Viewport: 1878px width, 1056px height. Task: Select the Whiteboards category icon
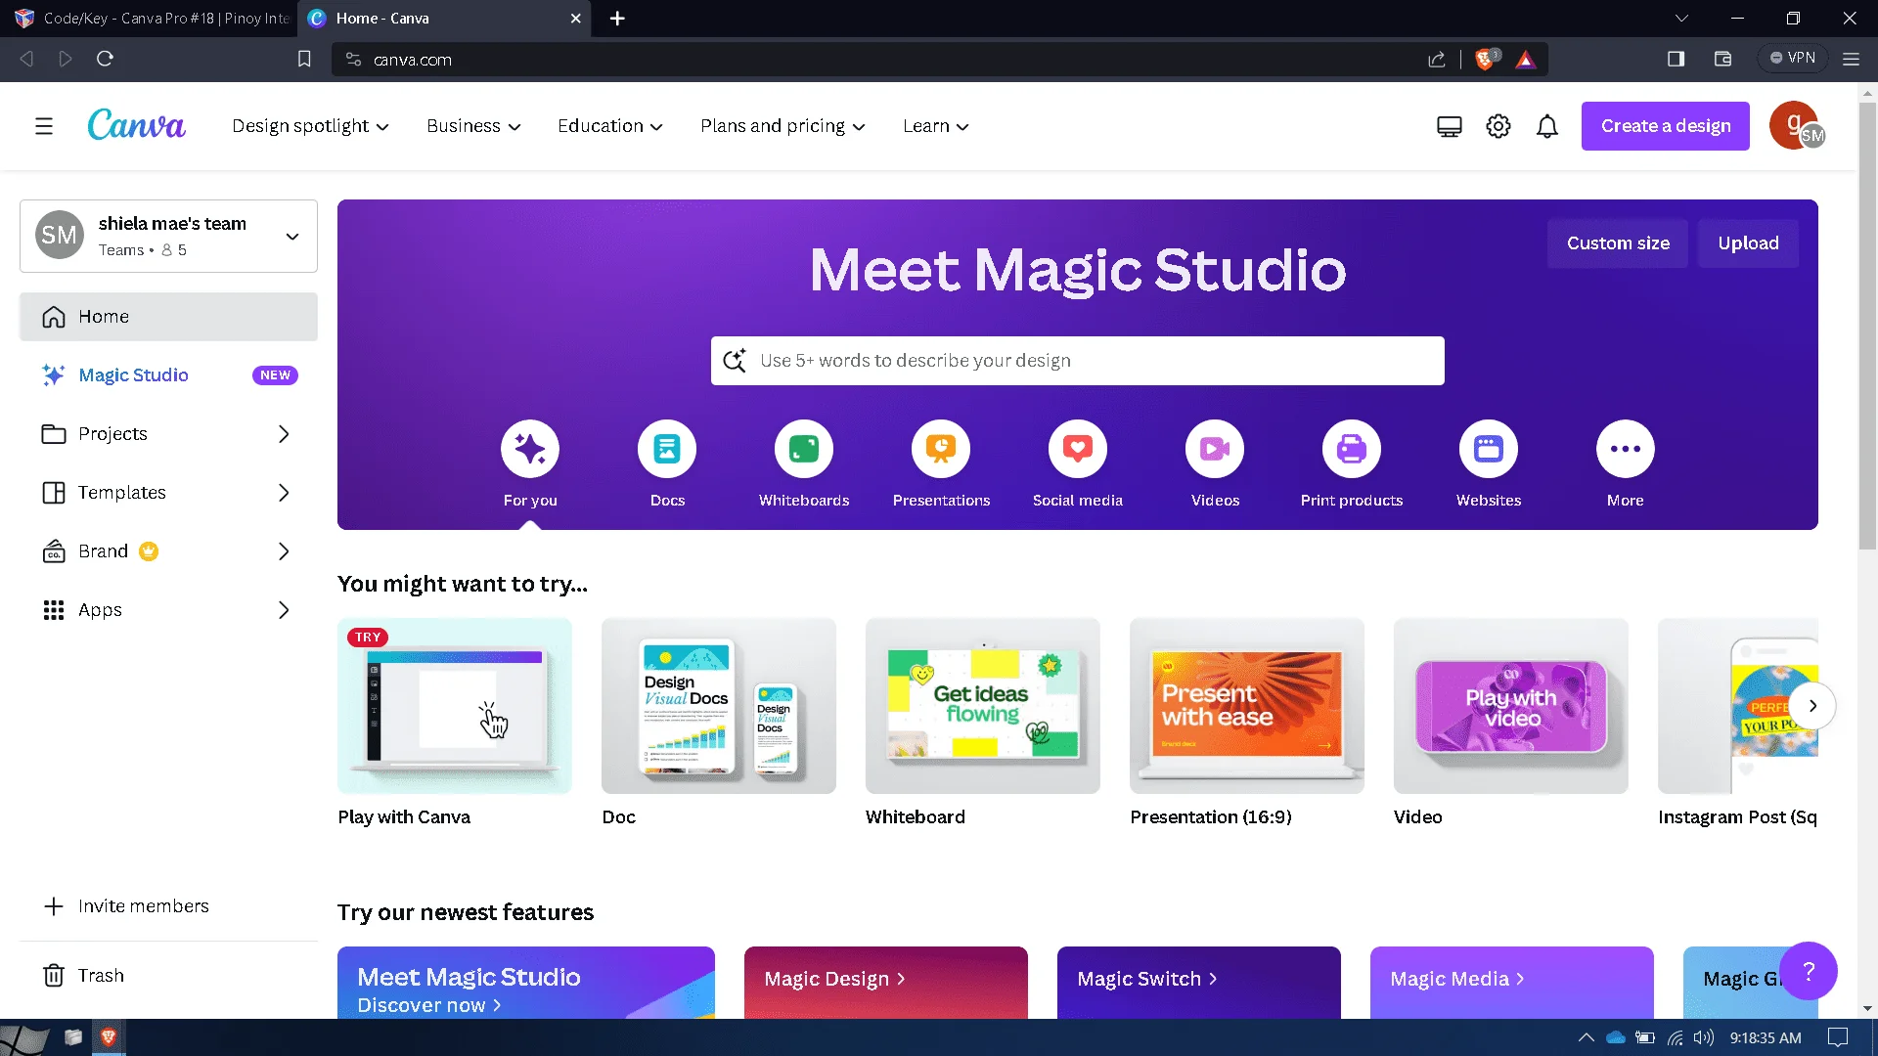(x=804, y=449)
